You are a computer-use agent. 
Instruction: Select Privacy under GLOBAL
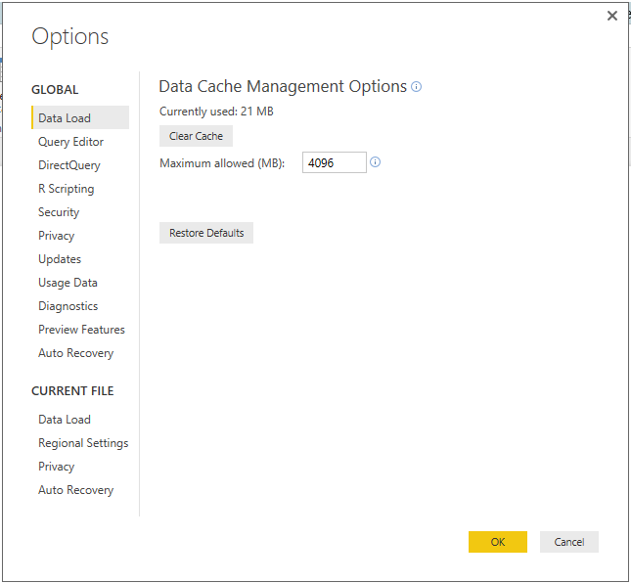point(57,236)
